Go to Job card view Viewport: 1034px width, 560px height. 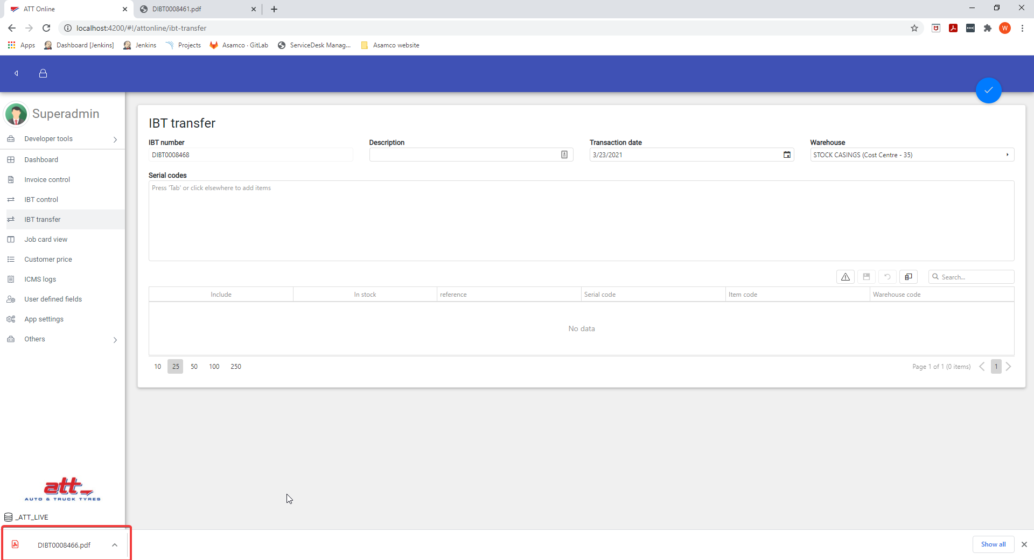tap(46, 240)
